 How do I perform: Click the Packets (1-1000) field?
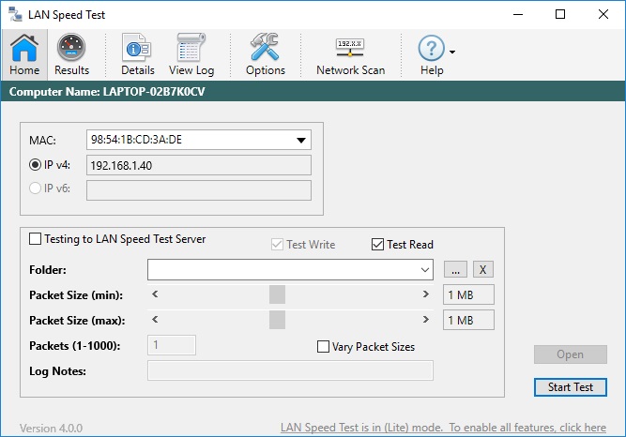172,345
